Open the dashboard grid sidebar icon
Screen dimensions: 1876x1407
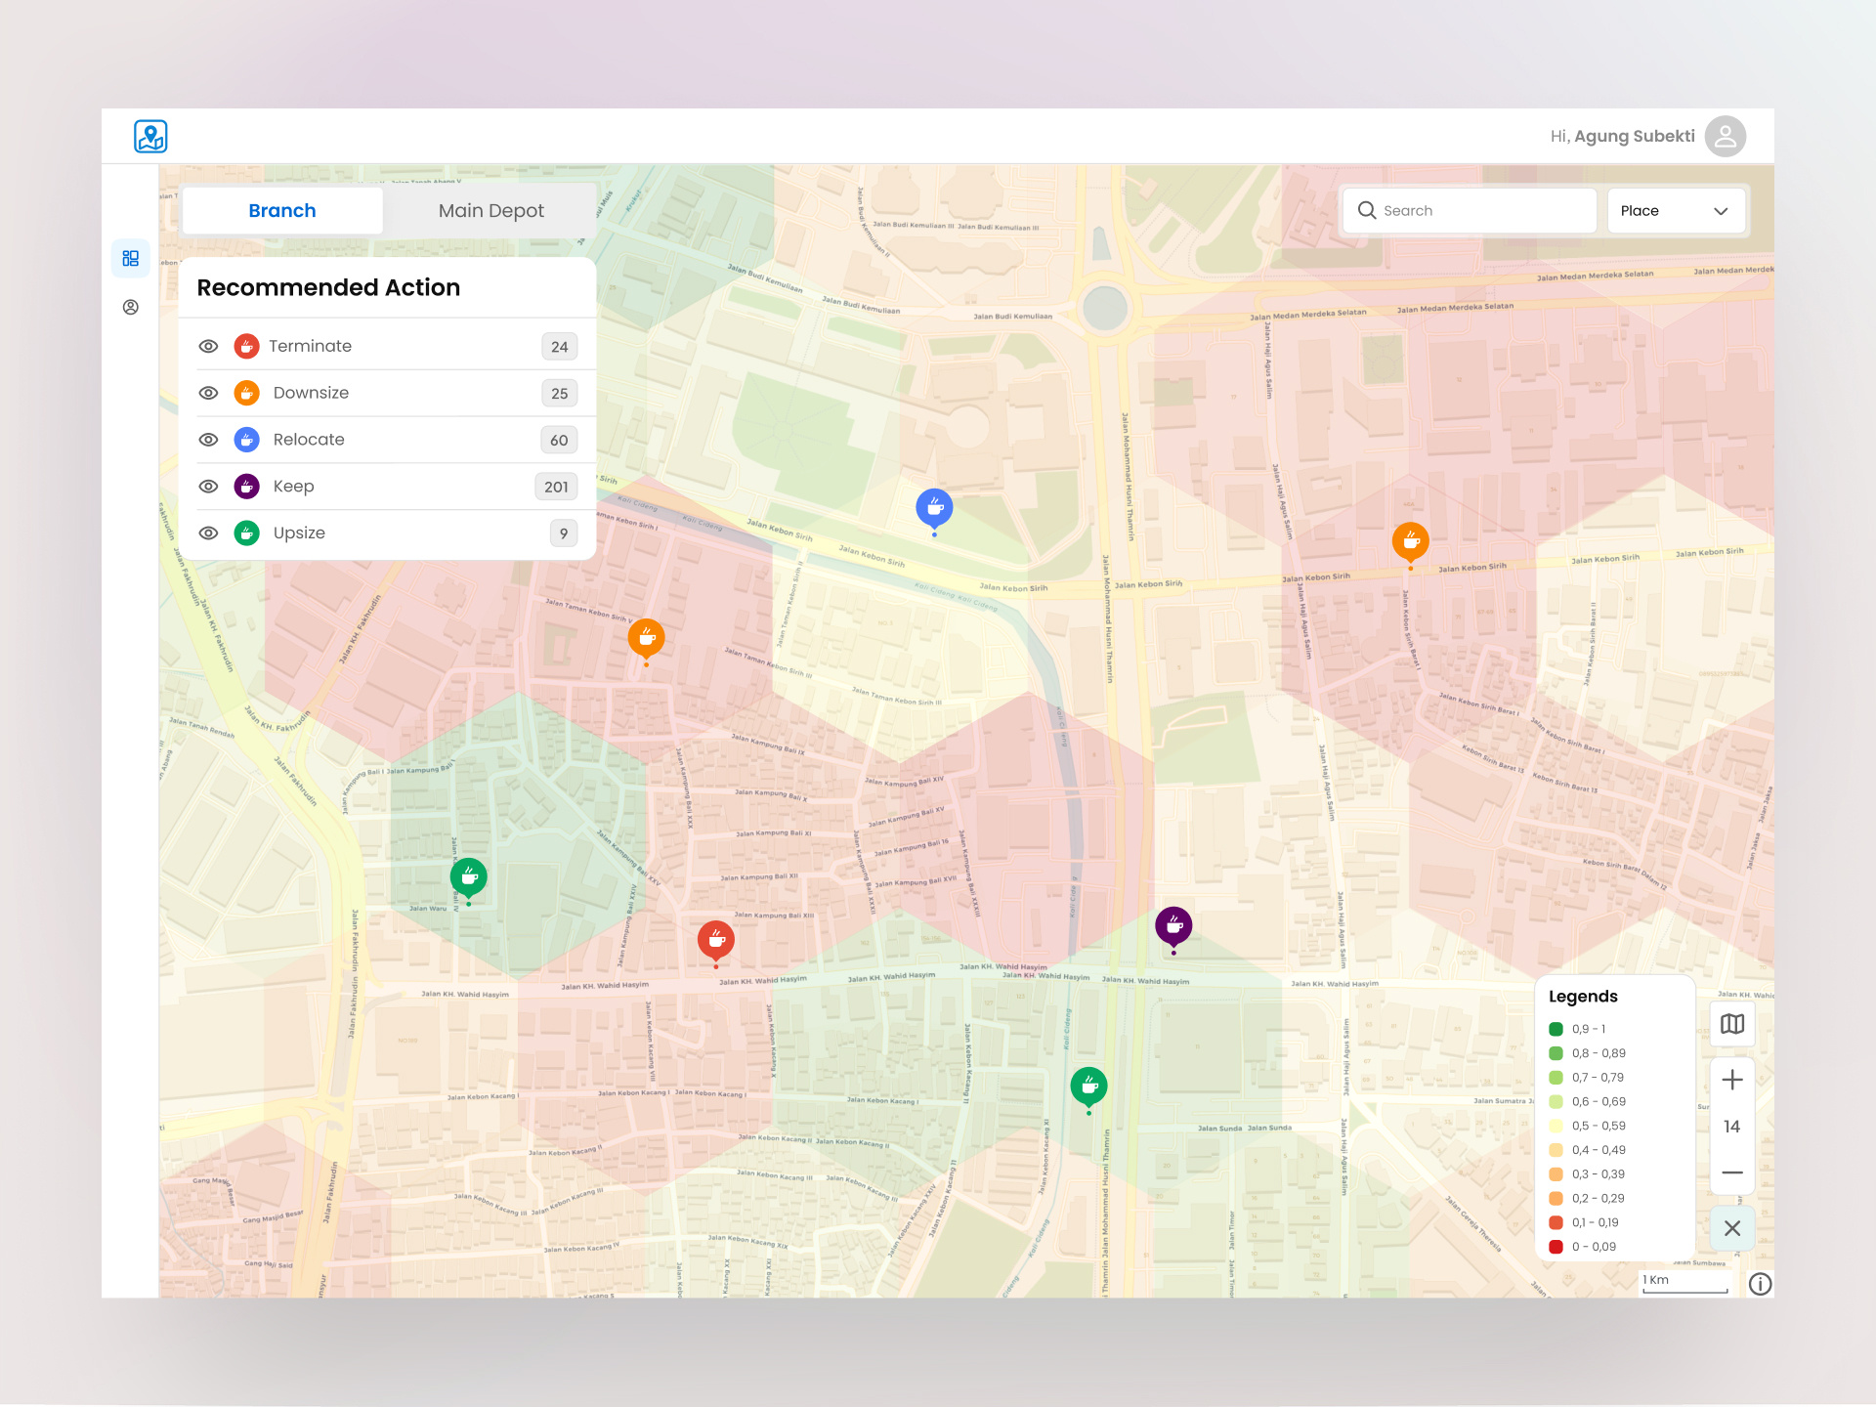131,258
